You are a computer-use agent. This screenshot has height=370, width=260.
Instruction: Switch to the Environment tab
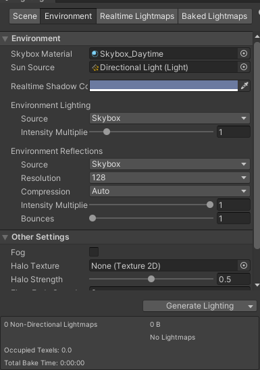coord(68,16)
